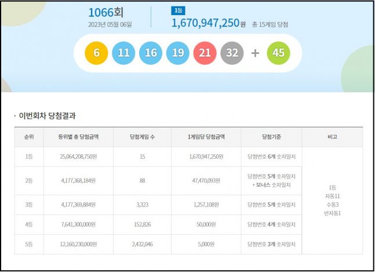Click the blue number 11 ball
Screen dimensions: 375x273
click(123, 53)
